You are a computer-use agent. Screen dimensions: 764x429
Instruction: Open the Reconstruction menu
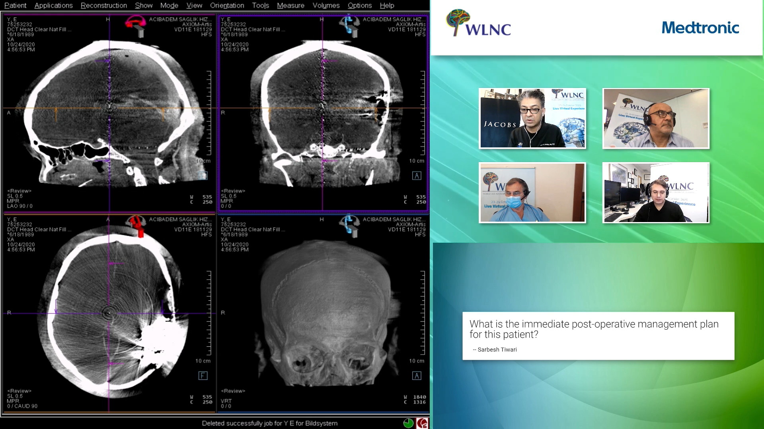(x=103, y=5)
